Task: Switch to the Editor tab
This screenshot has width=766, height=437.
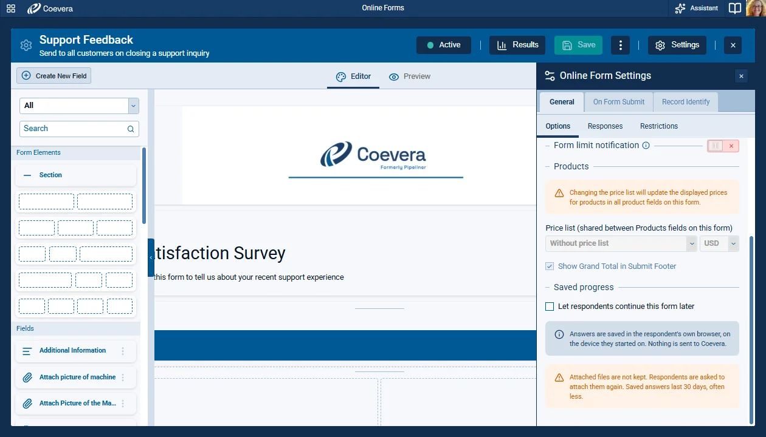Action: (353, 76)
